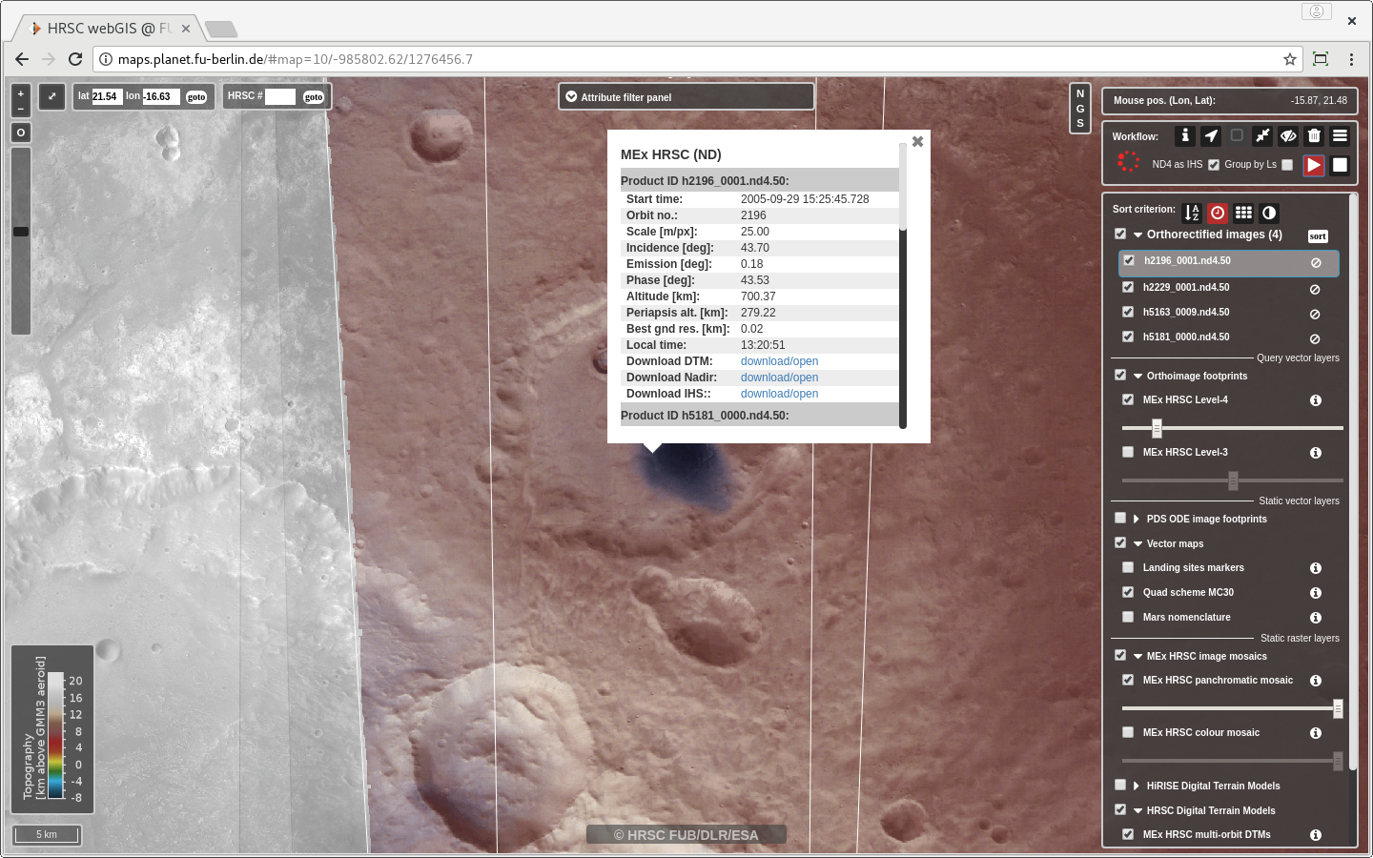Uncheck the h5163_0009.nd4.50 image checkbox
This screenshot has width=1373, height=858.
point(1128,312)
